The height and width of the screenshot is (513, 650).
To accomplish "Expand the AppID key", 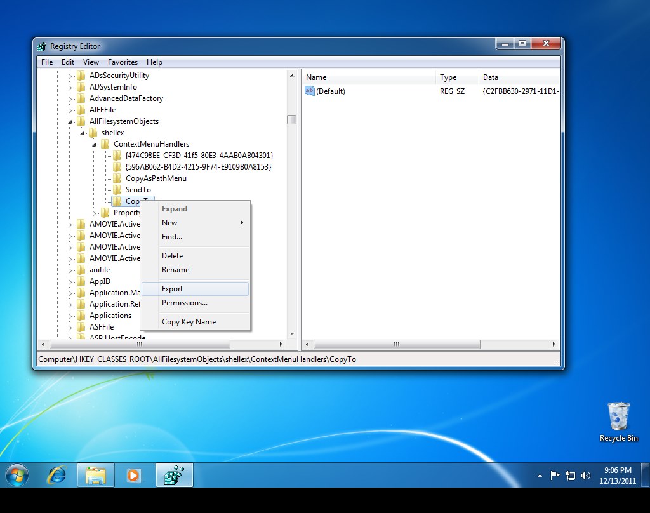I will tap(70, 282).
